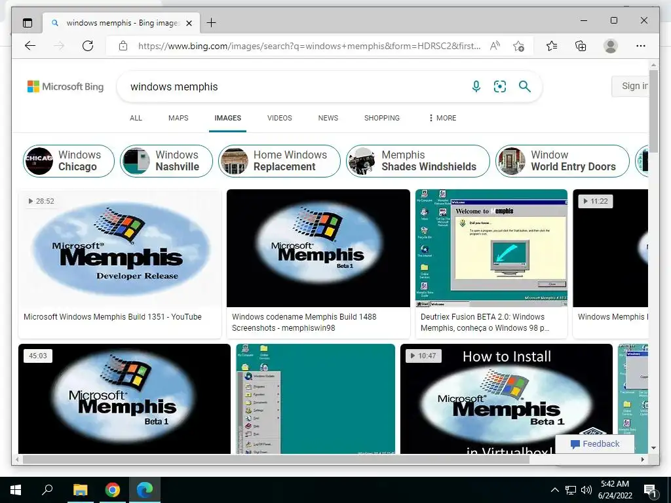Open the Collections panel
The width and height of the screenshot is (671, 503).
pyautogui.click(x=581, y=46)
